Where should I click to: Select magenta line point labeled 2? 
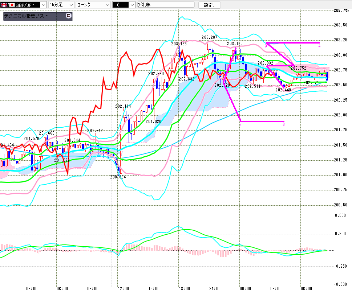(240, 124)
